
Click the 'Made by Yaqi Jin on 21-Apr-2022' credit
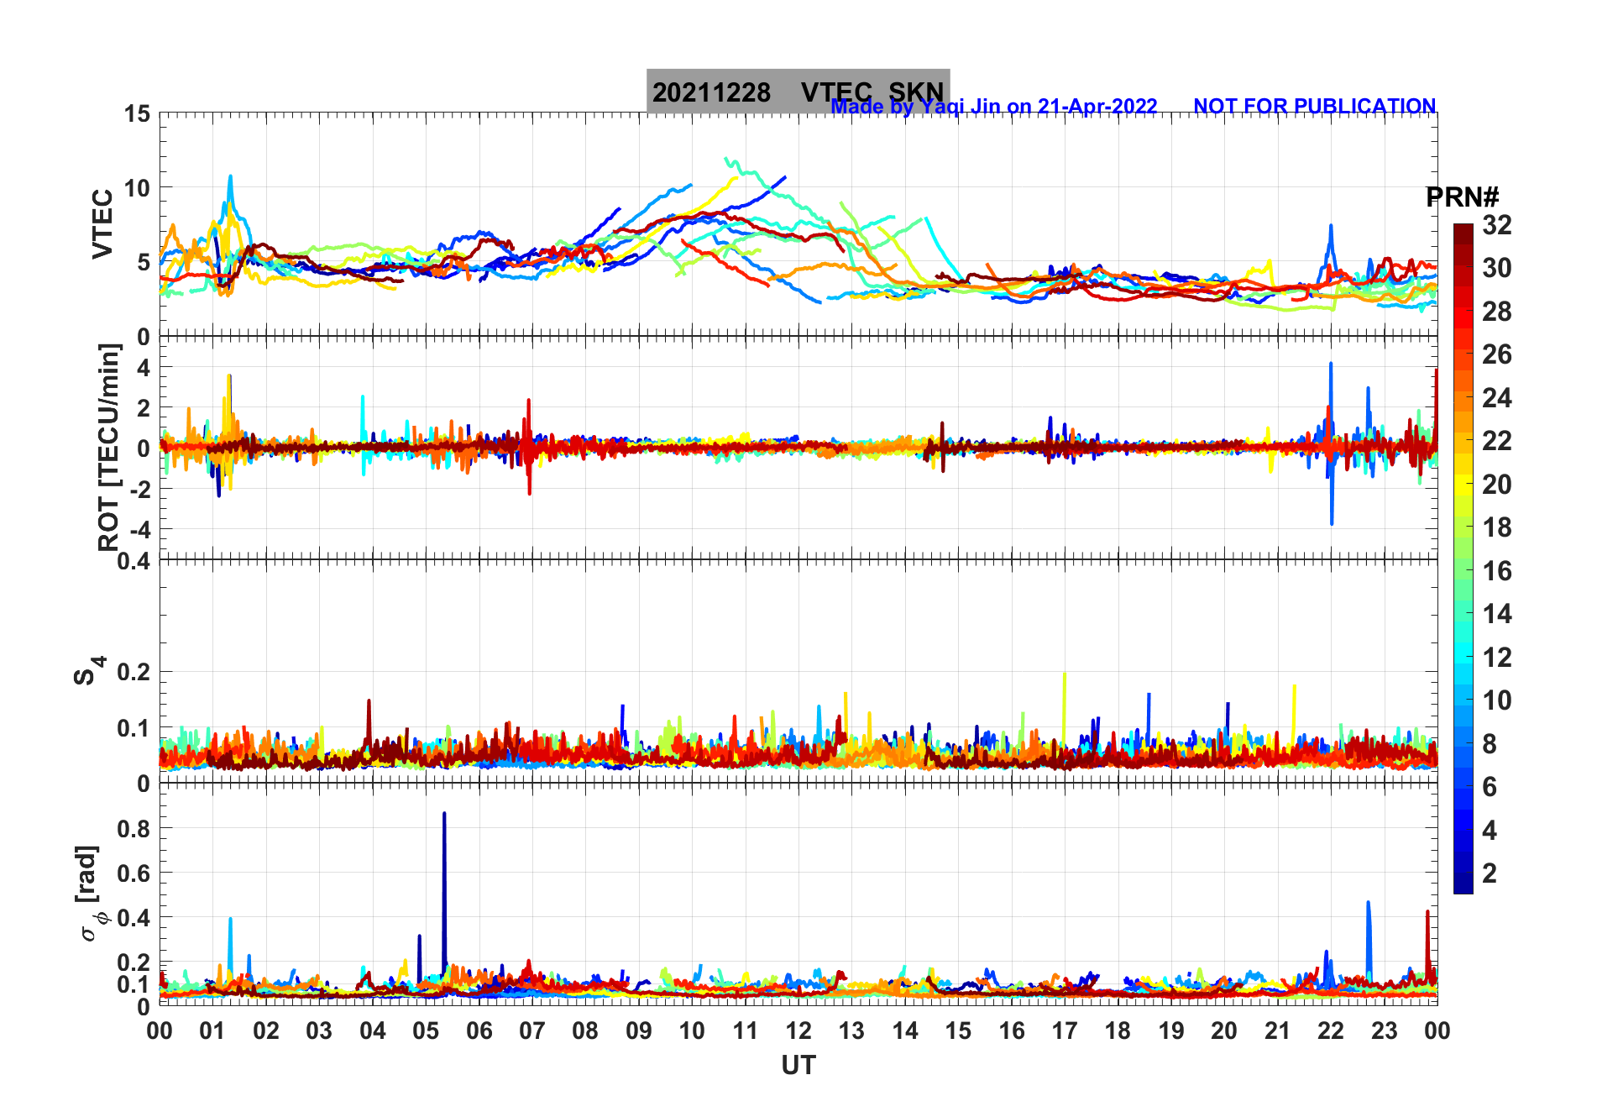click(x=994, y=107)
